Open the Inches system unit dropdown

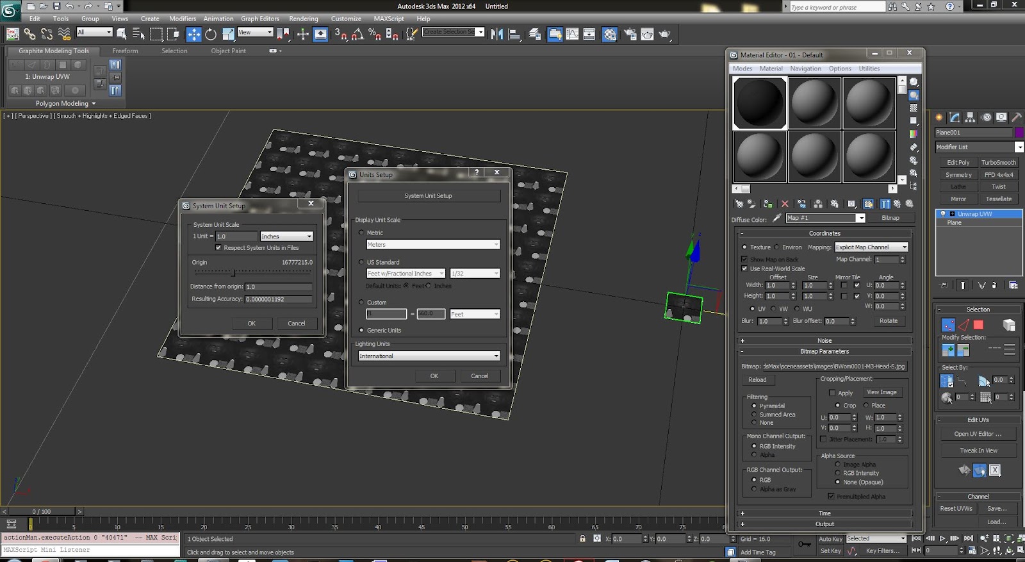pos(286,236)
